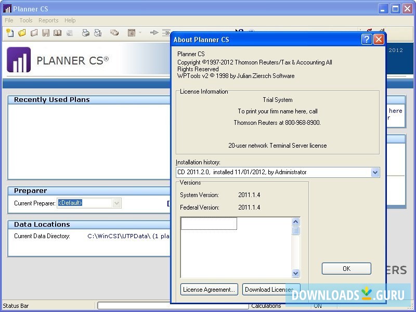Click the License Agreement button
The width and height of the screenshot is (416, 312).
209,289
